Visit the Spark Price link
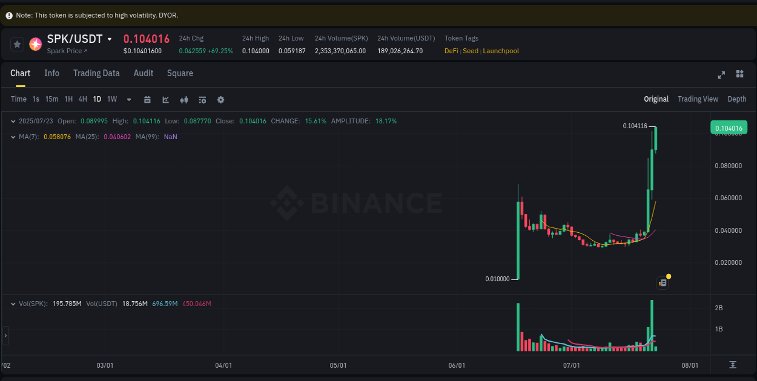 [x=66, y=51]
